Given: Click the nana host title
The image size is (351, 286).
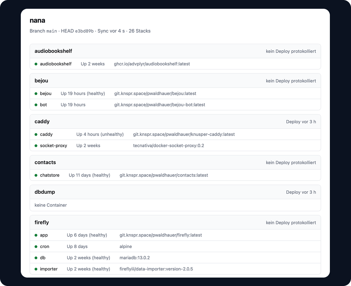Looking at the screenshot, I should [37, 20].
